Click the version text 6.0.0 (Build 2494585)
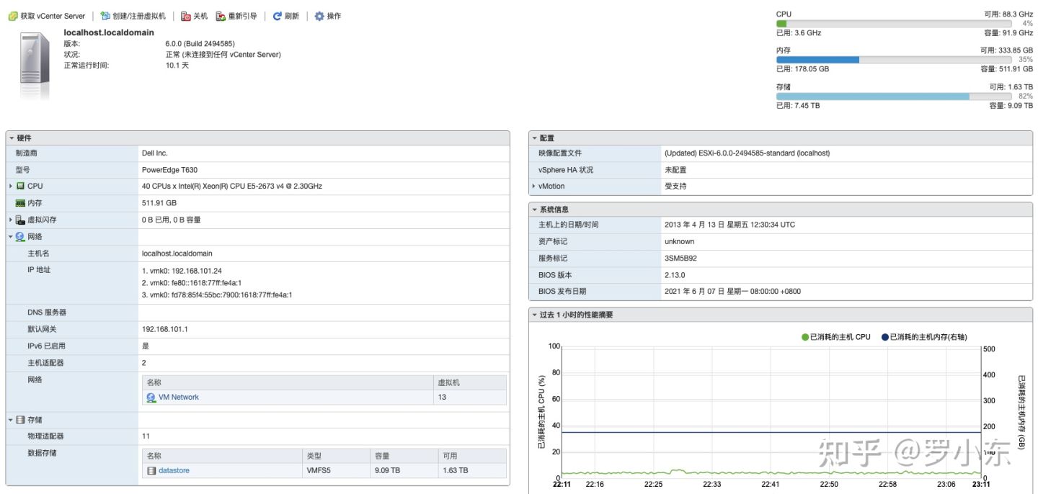Viewport: 1038px width, 494px height. tap(200, 44)
